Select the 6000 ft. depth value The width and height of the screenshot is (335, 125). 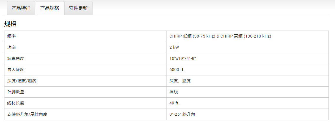coord(177,70)
